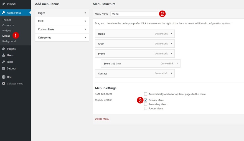Open the Event sub item configuration arrow
Viewport: 244px width, 141px height.
[x=177, y=64]
